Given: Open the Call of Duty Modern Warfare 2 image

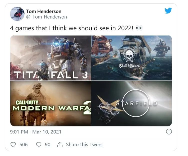Looking at the screenshot, I should pyautogui.click(x=51, y=103).
